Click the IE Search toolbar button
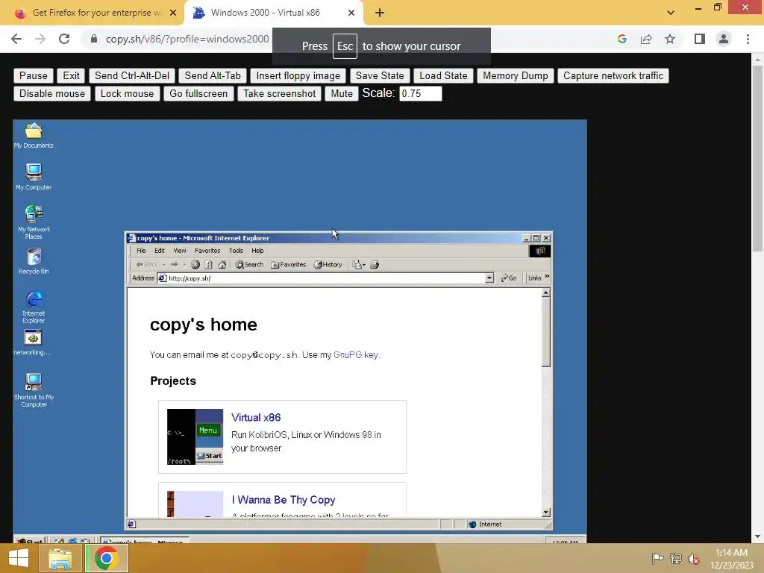The height and width of the screenshot is (573, 764). point(249,265)
